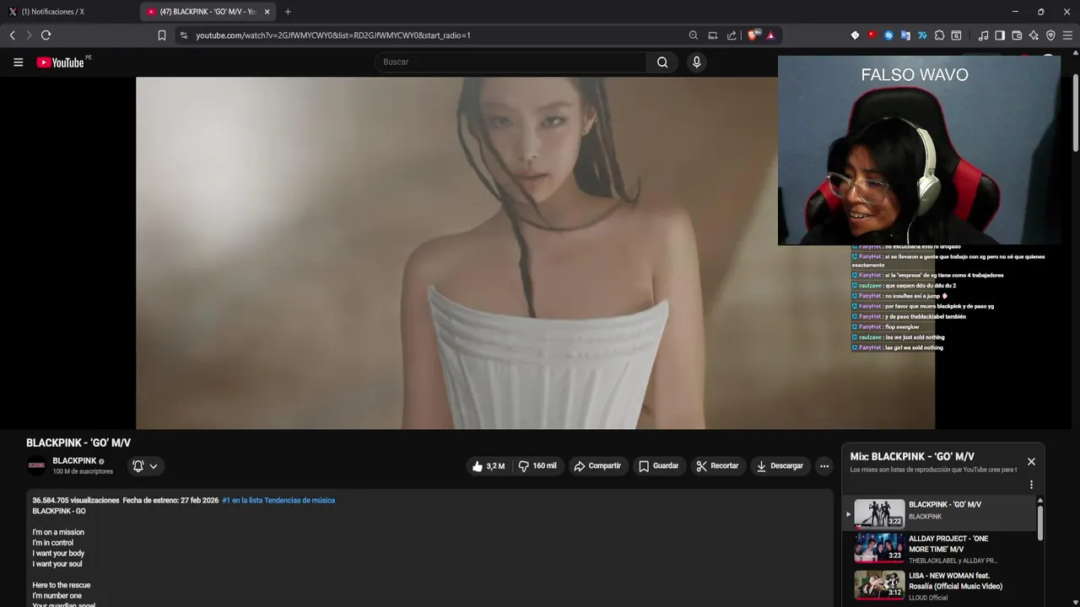Open more actions three-dot menu under video

point(824,466)
